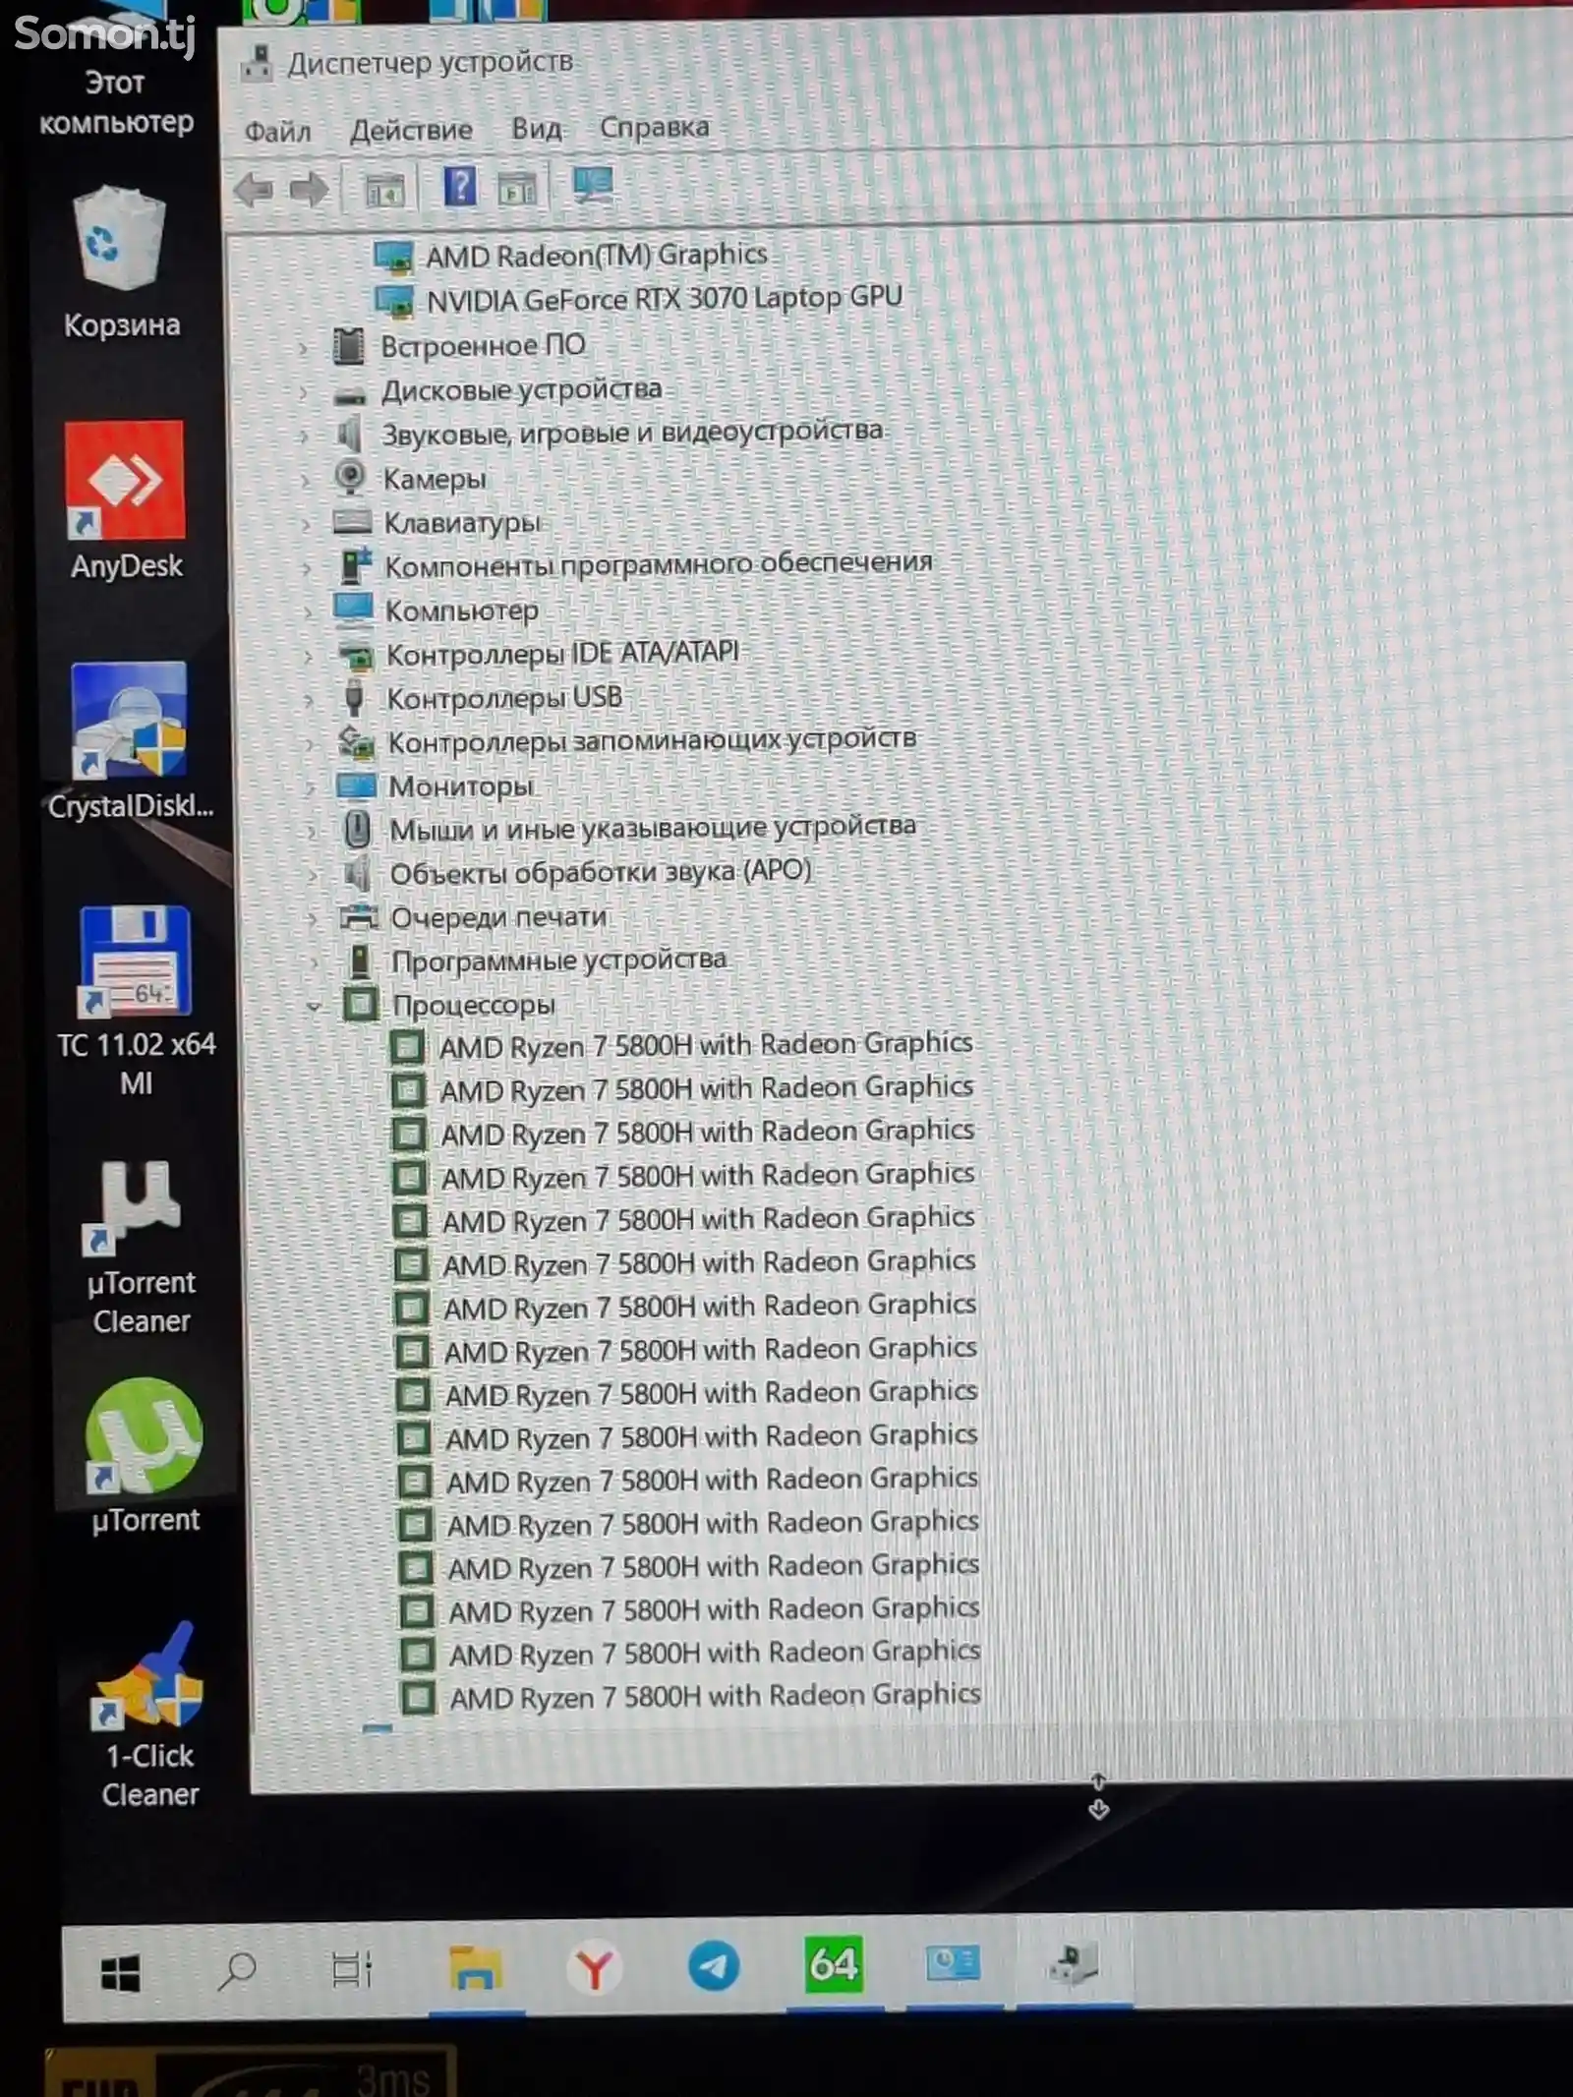Select the first AMD Ryzen 7 5800H entry
The height and width of the screenshot is (2097, 1573).
coord(706,1045)
